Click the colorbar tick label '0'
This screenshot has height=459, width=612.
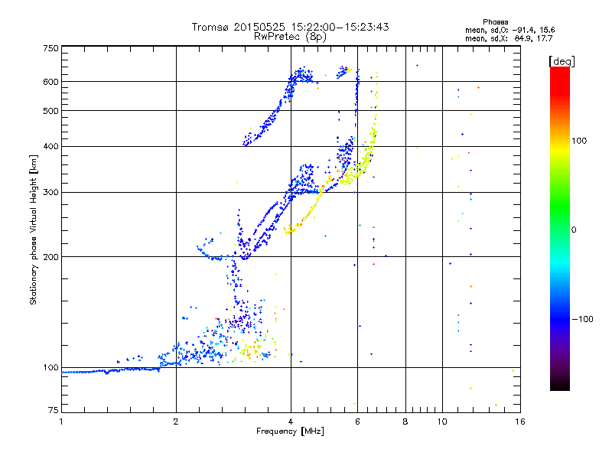point(574,230)
